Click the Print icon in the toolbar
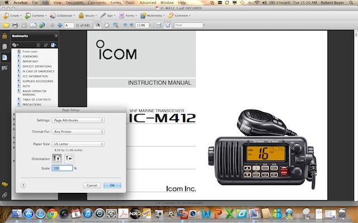Image resolution: width=358 pixels, height=223 pixels. (x=15, y=25)
